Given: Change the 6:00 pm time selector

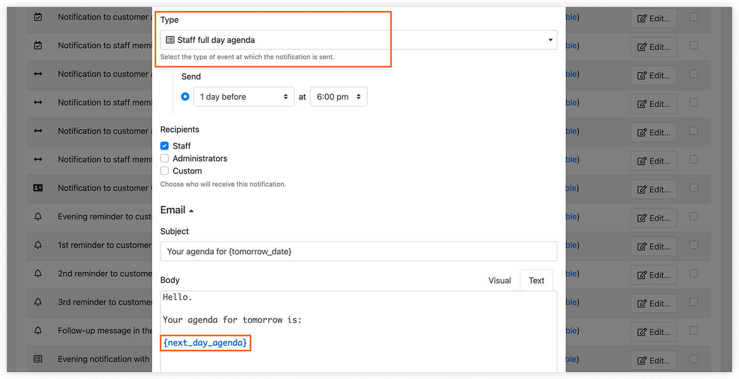Looking at the screenshot, I should tap(339, 96).
